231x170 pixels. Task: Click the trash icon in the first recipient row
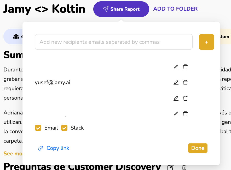pyautogui.click(x=185, y=67)
